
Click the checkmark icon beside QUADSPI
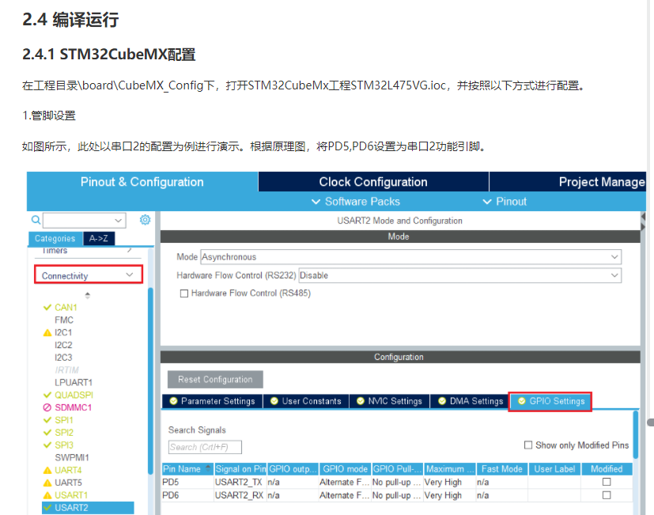click(x=47, y=395)
